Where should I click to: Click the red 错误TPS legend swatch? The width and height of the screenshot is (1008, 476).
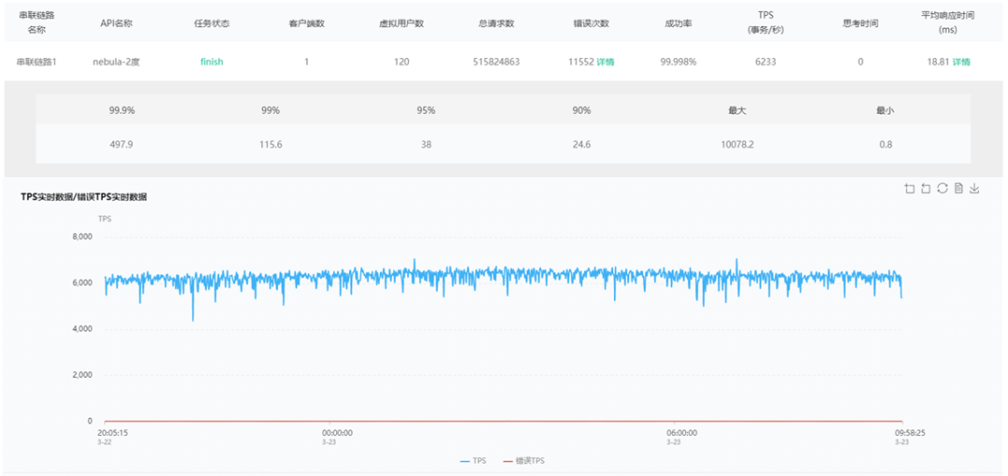[x=508, y=462]
